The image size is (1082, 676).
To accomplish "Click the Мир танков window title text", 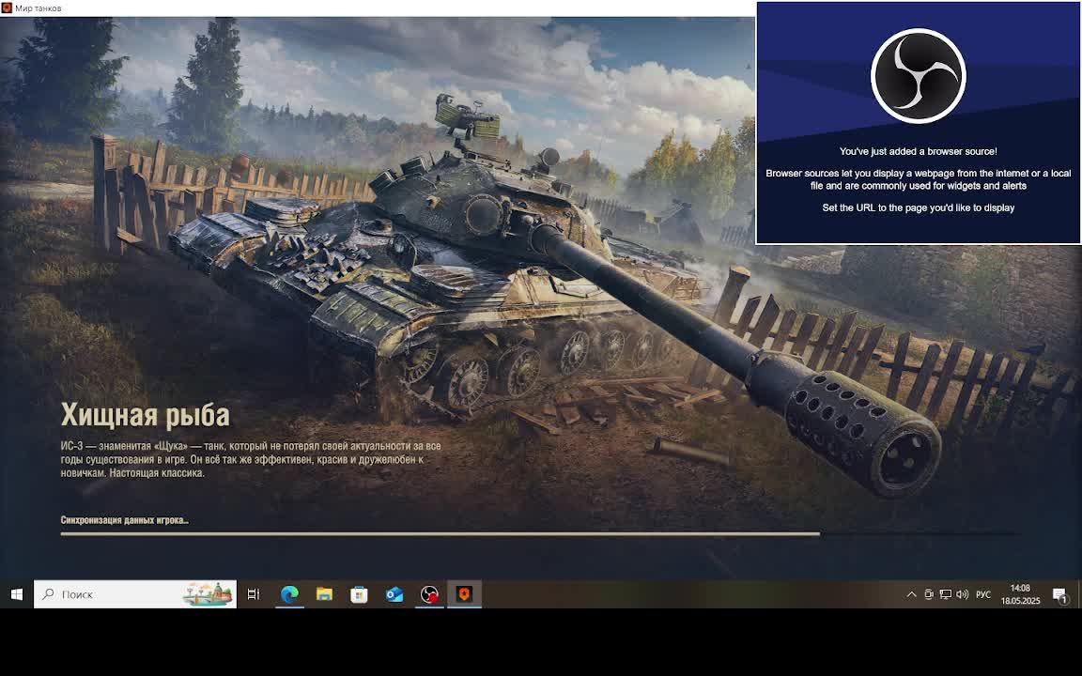I will click(x=38, y=8).
